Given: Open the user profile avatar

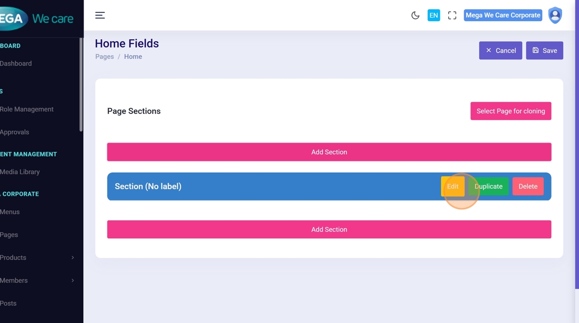Looking at the screenshot, I should (x=555, y=16).
